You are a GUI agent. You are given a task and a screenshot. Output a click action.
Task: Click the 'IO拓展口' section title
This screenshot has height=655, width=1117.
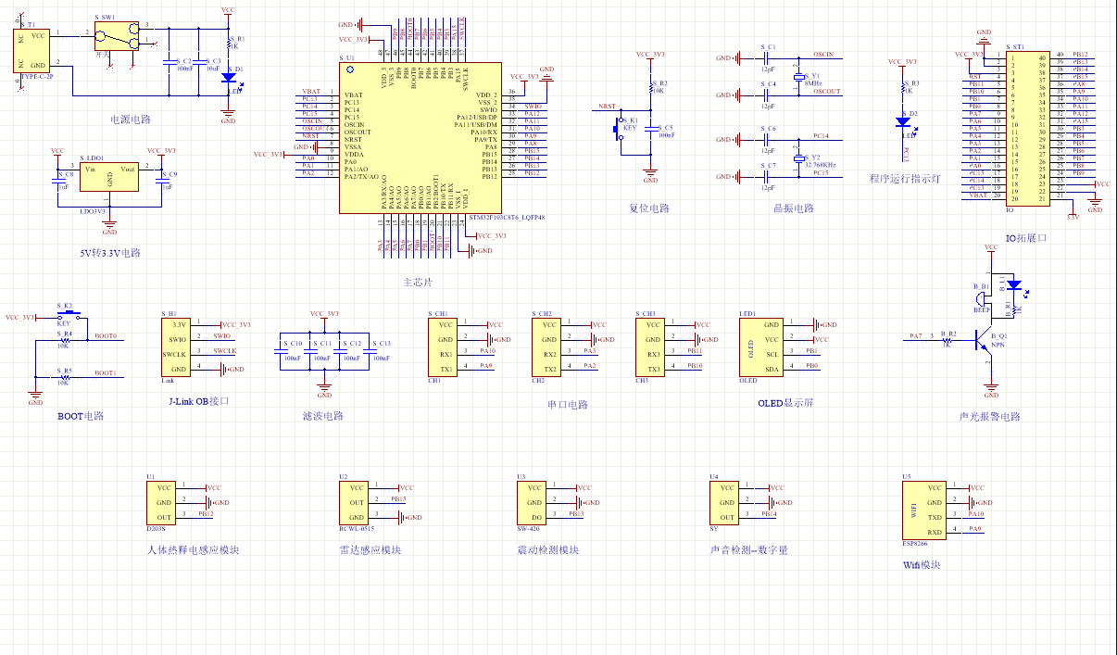(1025, 238)
